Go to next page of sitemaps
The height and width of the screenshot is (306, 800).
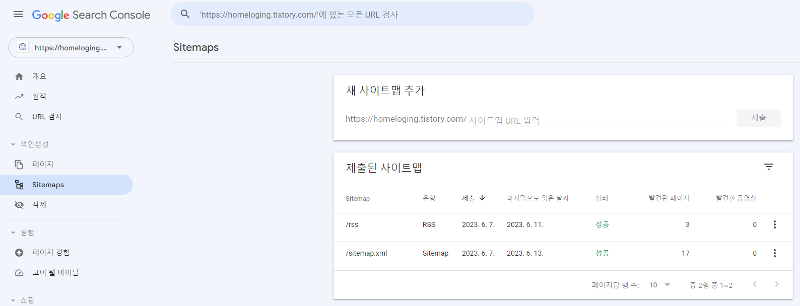pyautogui.click(x=777, y=284)
